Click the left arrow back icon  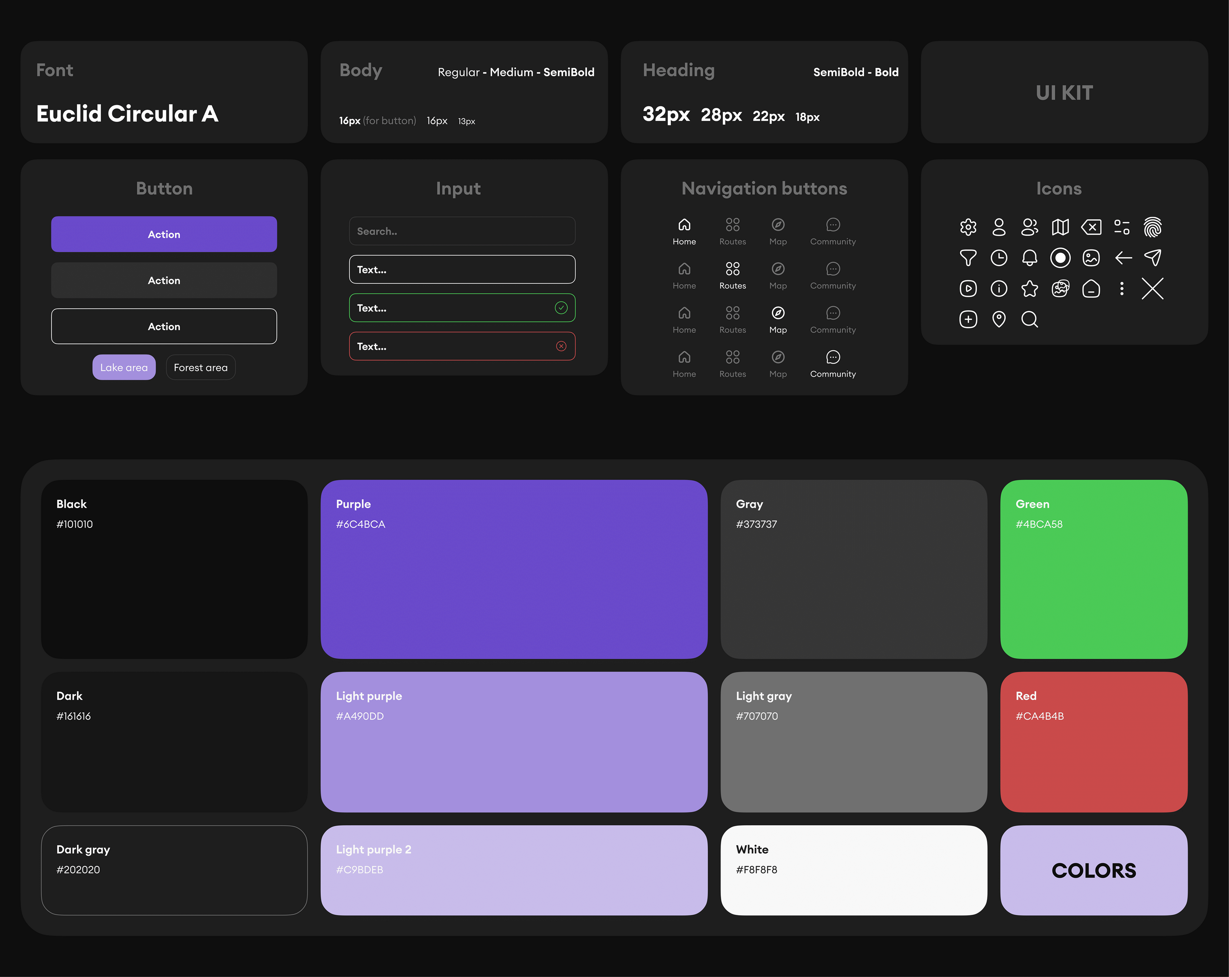click(1123, 258)
